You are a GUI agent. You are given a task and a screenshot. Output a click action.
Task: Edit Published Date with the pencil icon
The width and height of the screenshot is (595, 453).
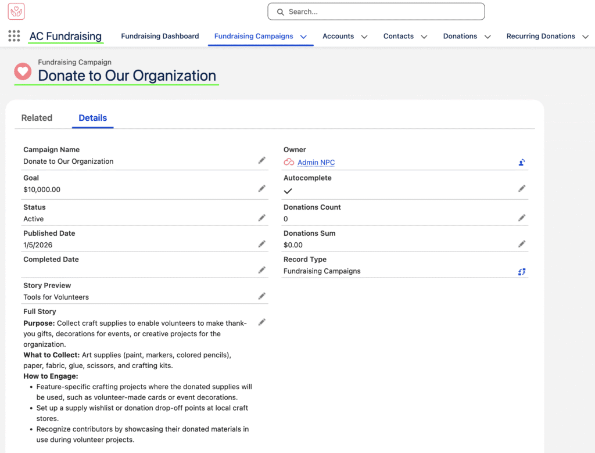[262, 244]
